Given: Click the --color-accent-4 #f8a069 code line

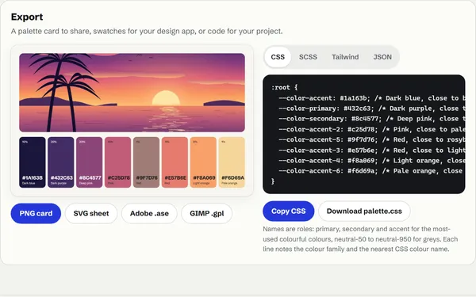Looking at the screenshot, I should [371, 161].
